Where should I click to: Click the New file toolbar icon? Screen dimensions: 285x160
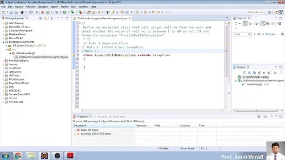coord(4,12)
